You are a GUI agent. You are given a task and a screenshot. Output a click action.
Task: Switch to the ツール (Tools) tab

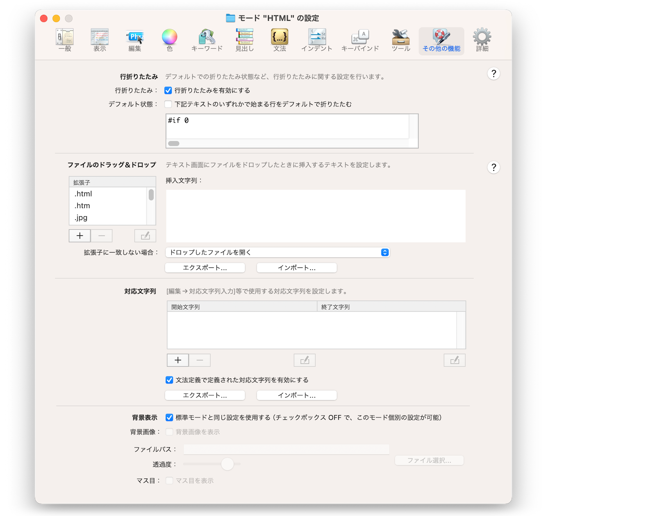(x=401, y=40)
